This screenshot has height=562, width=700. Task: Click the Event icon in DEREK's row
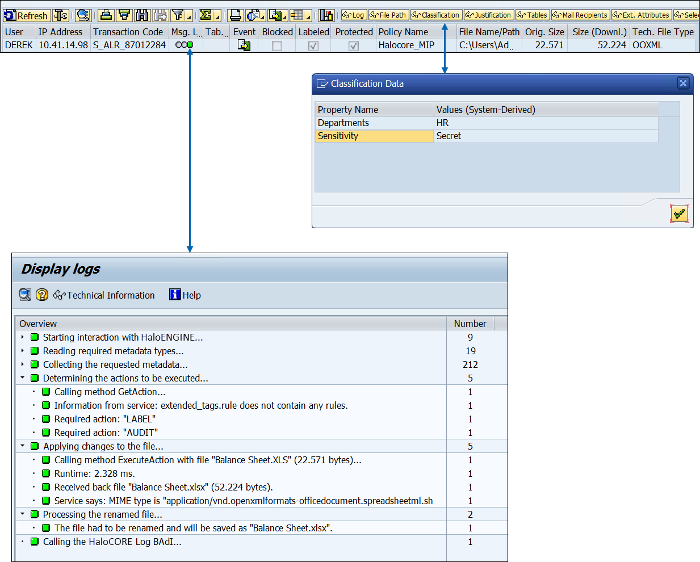pos(244,45)
